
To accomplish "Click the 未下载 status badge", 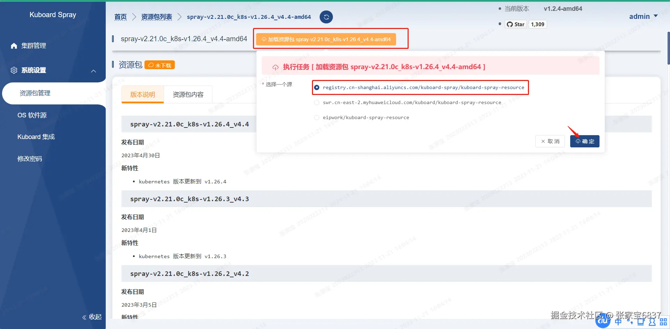I will pos(159,65).
